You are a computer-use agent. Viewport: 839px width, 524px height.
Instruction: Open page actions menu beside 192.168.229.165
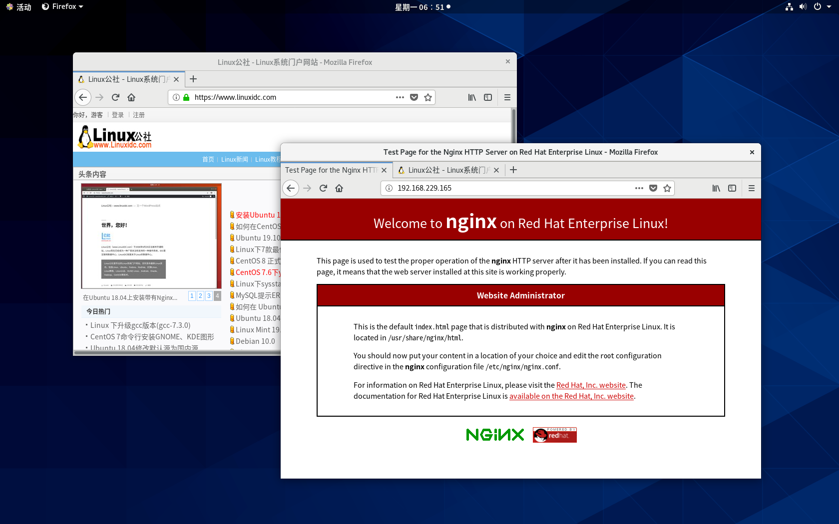pyautogui.click(x=639, y=188)
